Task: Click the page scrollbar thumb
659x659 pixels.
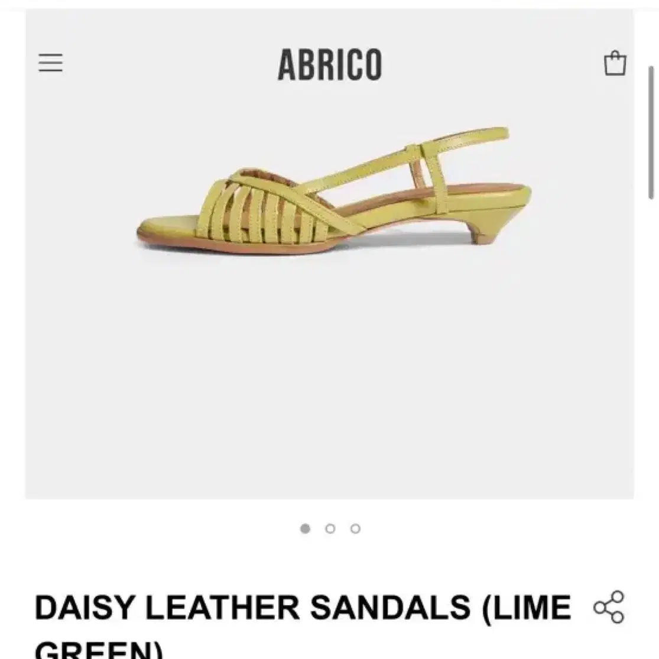Action: [651, 132]
